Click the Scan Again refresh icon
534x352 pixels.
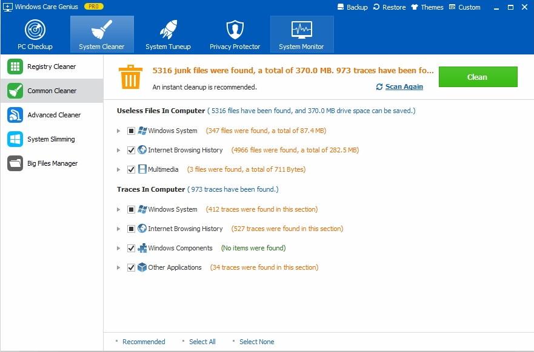379,86
